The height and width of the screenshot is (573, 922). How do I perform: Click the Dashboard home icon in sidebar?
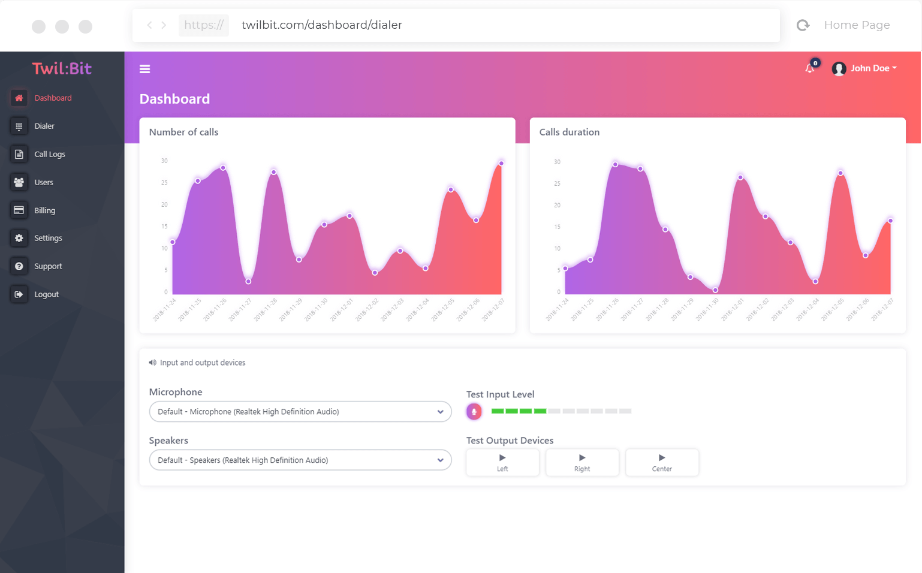pos(19,98)
